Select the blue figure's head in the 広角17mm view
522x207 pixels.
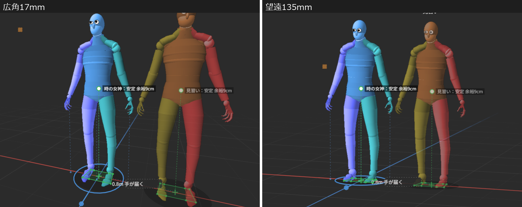(97, 24)
